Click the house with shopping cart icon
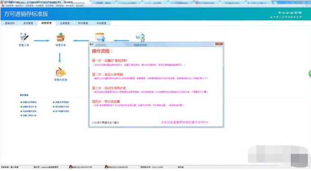The image size is (311, 171). point(140,37)
